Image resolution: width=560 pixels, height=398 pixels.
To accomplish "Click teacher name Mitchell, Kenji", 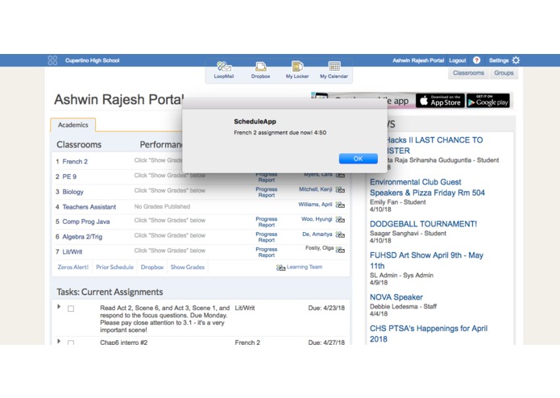I will [315, 189].
